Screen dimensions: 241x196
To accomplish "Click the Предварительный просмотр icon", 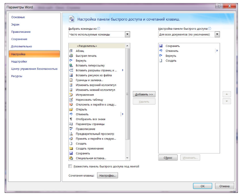I will tap(71, 134).
